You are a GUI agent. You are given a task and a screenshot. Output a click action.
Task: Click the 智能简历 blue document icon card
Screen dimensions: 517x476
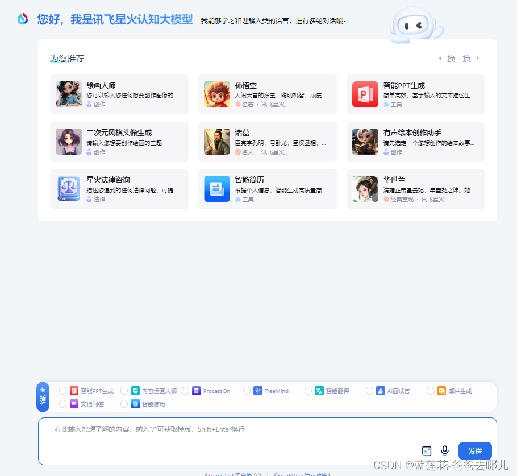(x=217, y=189)
